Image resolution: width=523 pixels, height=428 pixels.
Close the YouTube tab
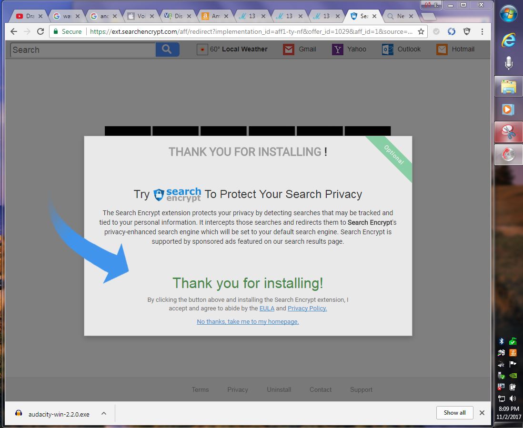coord(40,16)
